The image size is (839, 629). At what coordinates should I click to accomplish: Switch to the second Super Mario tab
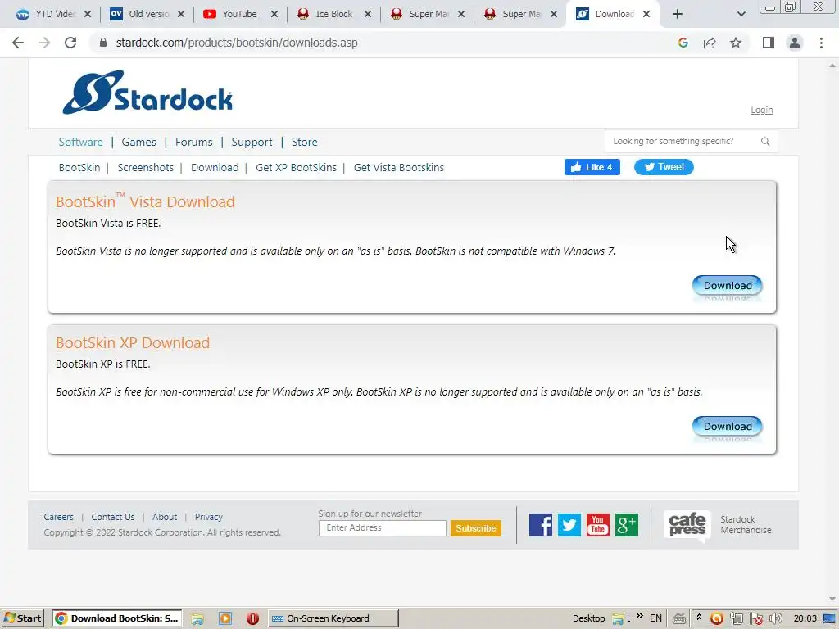tap(520, 14)
